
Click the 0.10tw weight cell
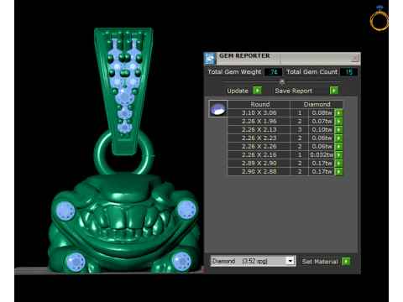(x=322, y=129)
